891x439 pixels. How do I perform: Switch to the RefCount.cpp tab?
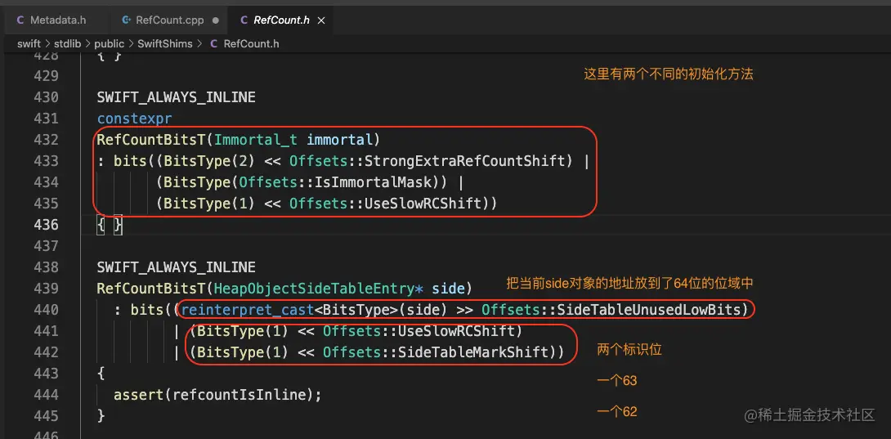click(168, 20)
